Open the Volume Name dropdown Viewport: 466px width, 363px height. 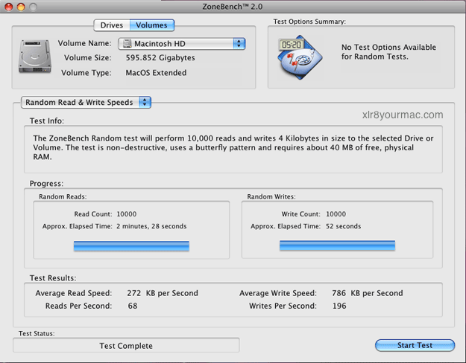tap(182, 44)
